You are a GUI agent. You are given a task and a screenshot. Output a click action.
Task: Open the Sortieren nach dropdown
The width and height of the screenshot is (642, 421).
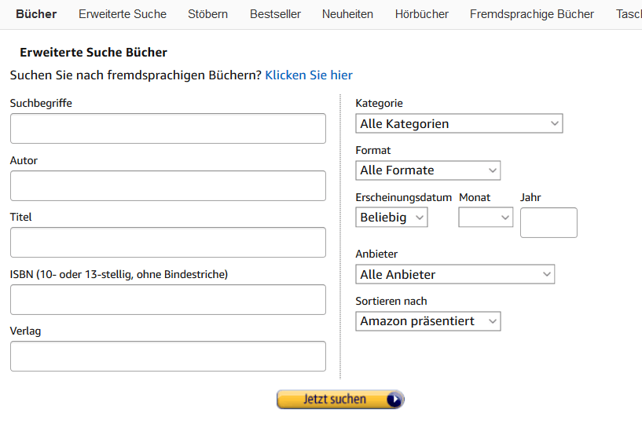(427, 320)
